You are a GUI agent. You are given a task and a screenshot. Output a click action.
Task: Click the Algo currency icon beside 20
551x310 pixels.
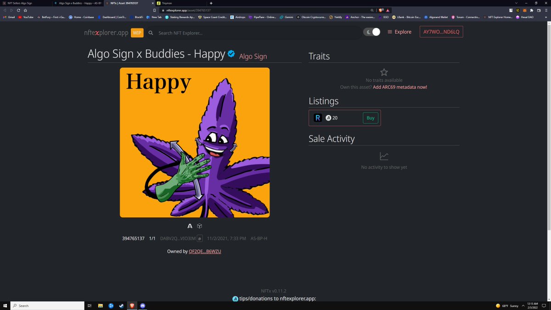coord(328,118)
